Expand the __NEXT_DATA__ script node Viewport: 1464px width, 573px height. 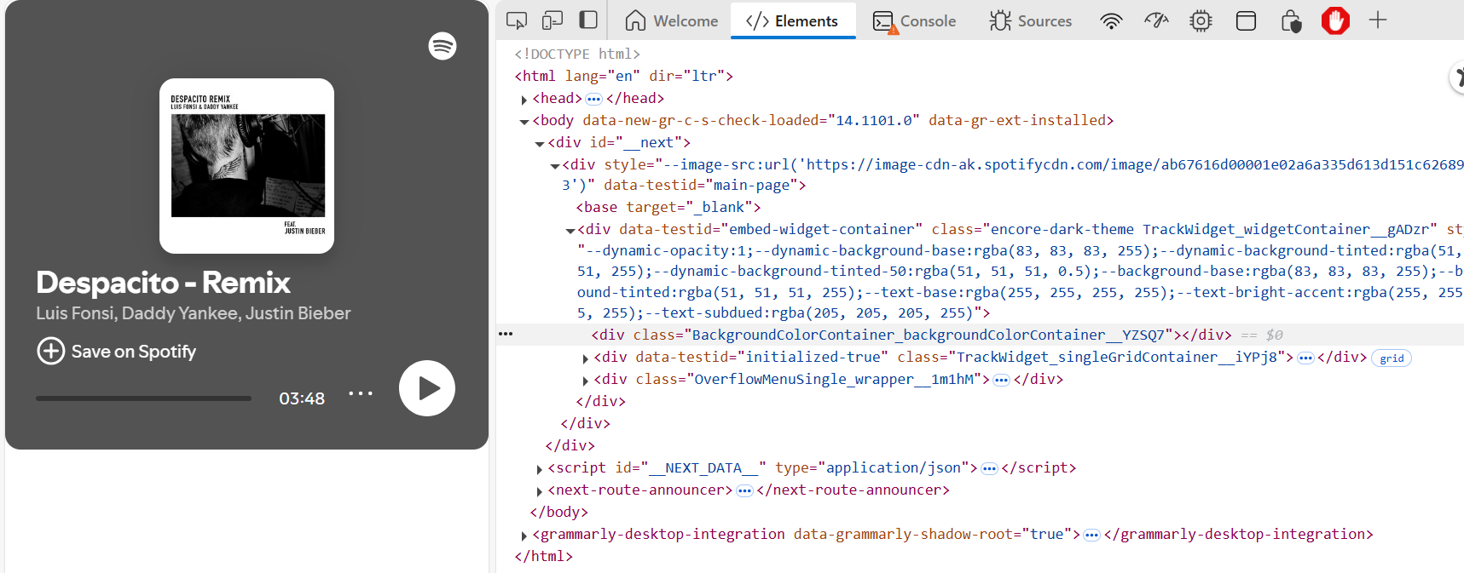pyautogui.click(x=539, y=469)
